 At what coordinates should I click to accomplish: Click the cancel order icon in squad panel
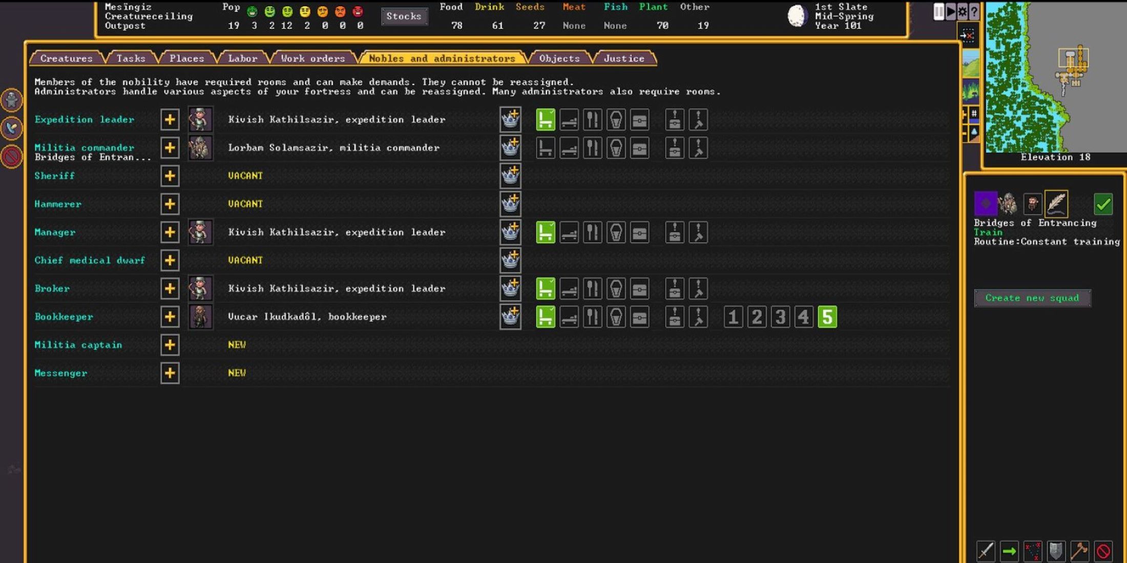[1103, 551]
